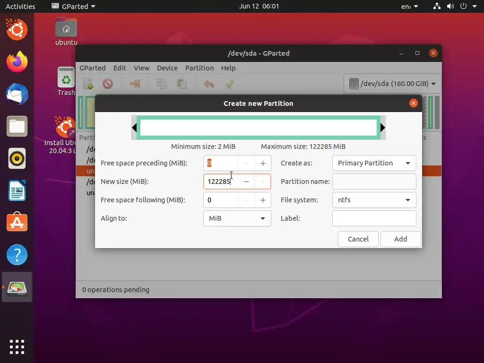Click the ubuntu home folder desktop icon
The image size is (484, 363).
tap(66, 32)
